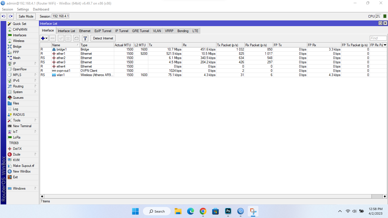Click the Find search field
The height and width of the screenshot is (218, 388).
378,38
